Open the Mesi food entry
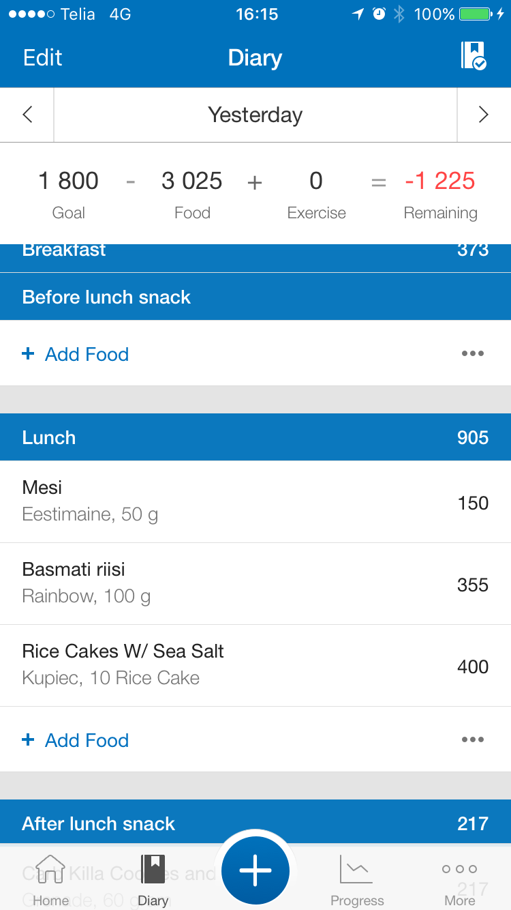 [x=255, y=501]
